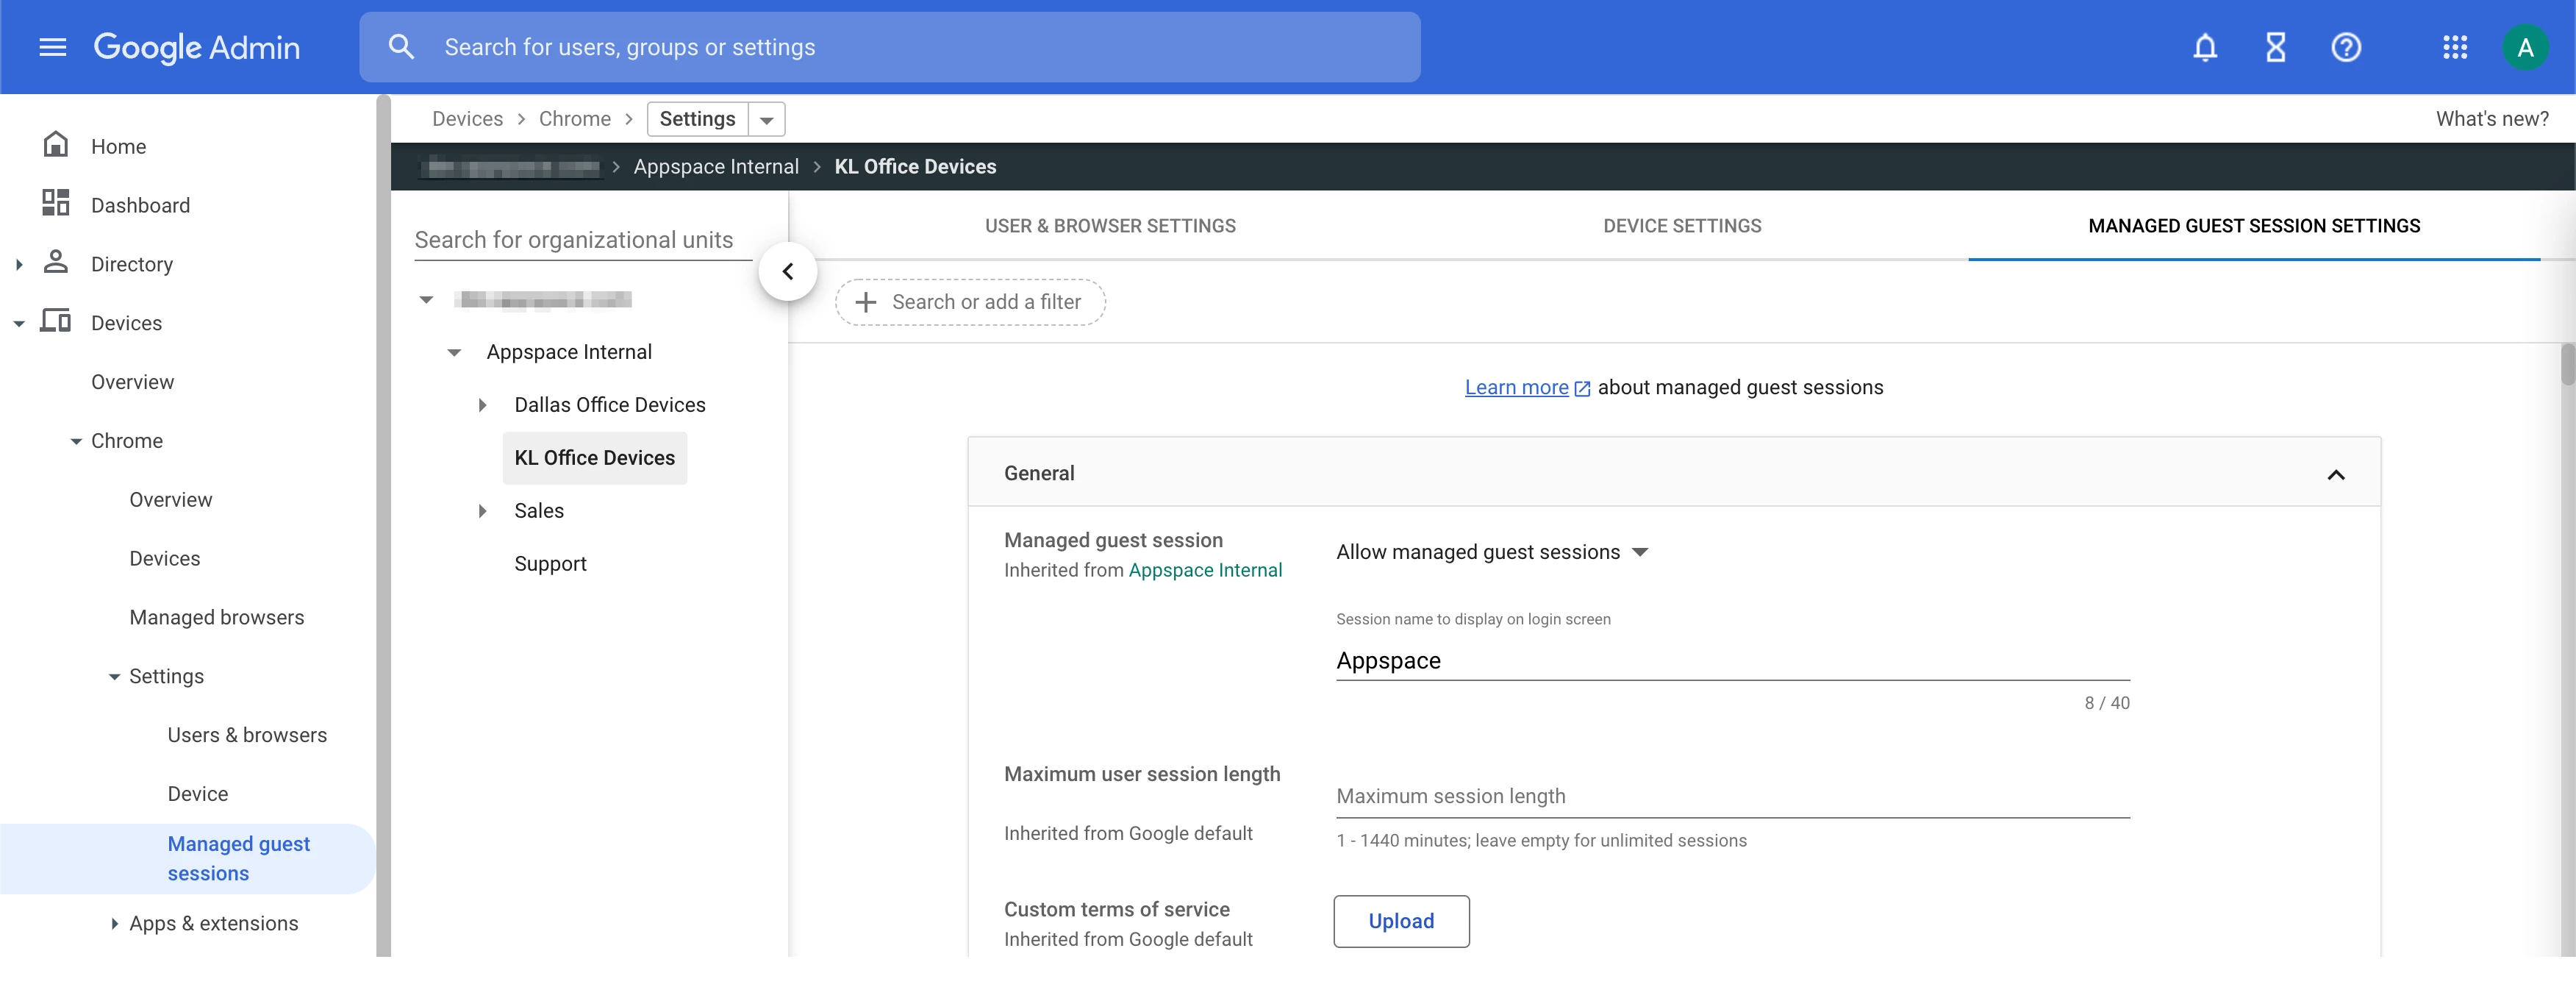This screenshot has width=2576, height=987.
Task: Open the main hamburger menu
Action: (x=52, y=47)
